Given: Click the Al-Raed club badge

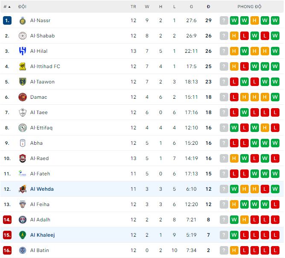Looking at the screenshot, I should (23, 158).
